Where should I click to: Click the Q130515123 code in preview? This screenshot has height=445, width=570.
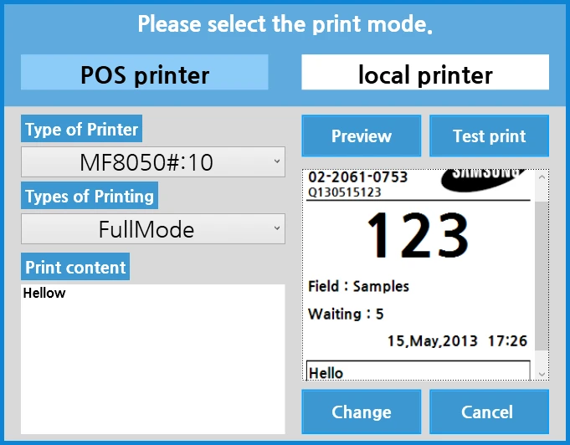[344, 192]
